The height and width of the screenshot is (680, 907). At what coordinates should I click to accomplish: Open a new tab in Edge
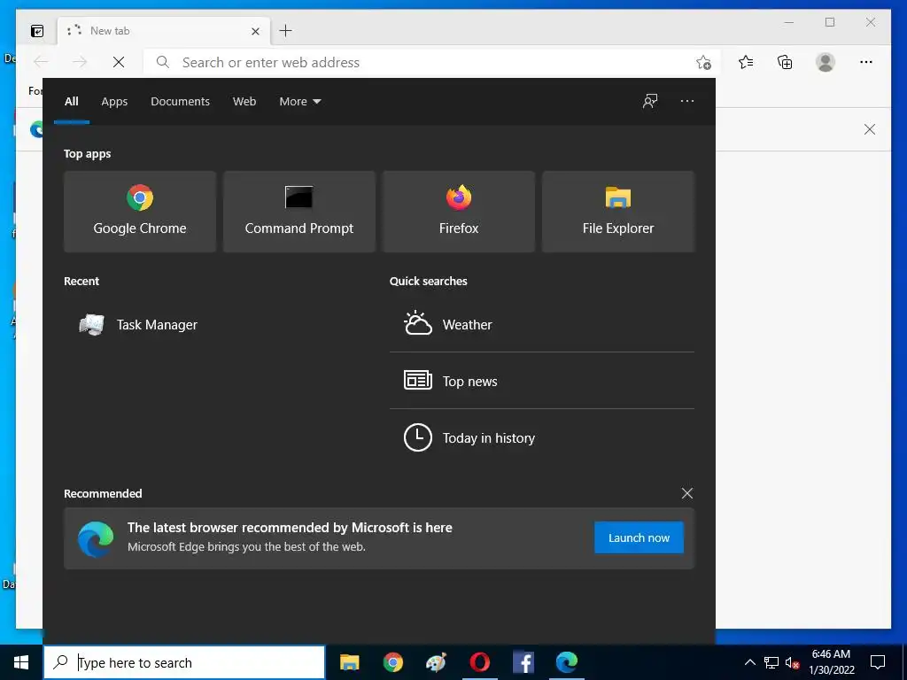[285, 31]
